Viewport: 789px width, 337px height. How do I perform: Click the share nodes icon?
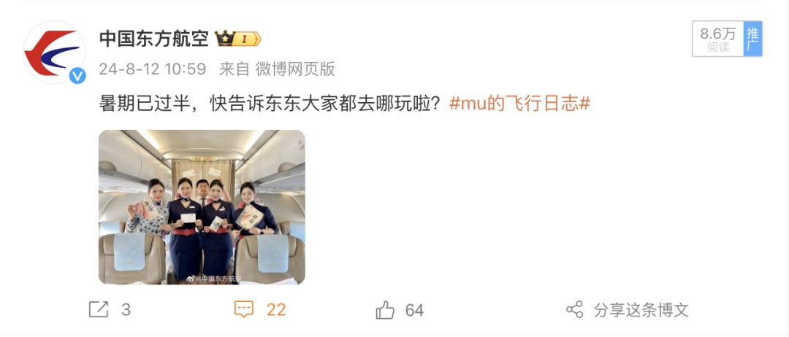tap(575, 309)
